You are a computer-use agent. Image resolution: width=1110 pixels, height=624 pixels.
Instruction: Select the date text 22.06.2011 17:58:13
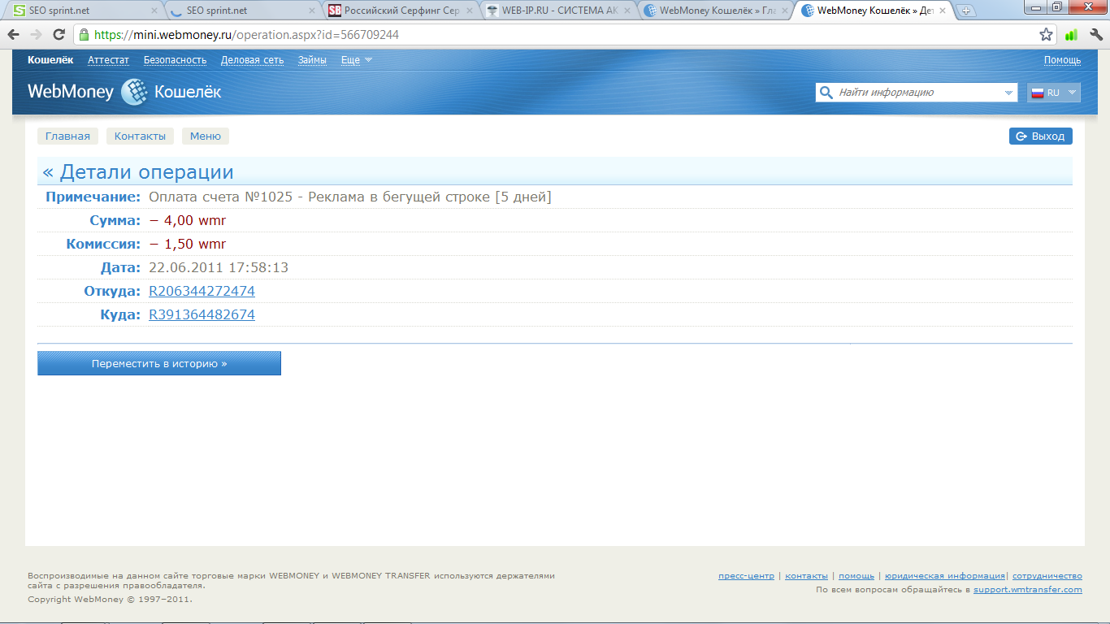(x=219, y=267)
